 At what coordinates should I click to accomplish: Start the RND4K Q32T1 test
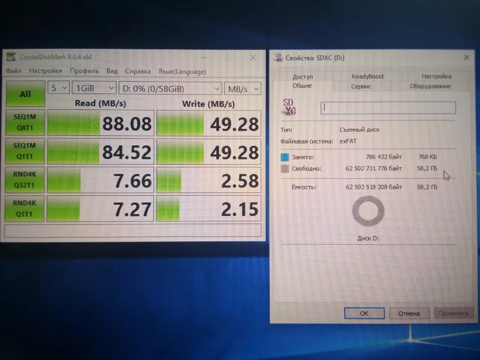coord(25,179)
